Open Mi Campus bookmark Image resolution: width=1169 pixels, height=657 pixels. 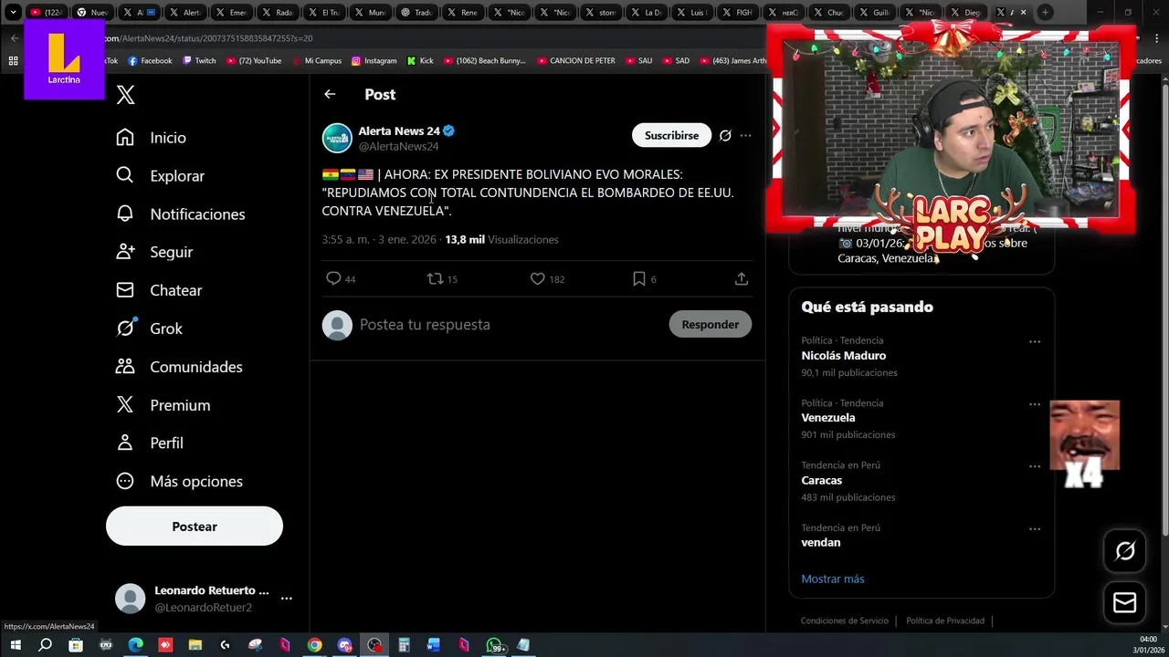(316, 60)
